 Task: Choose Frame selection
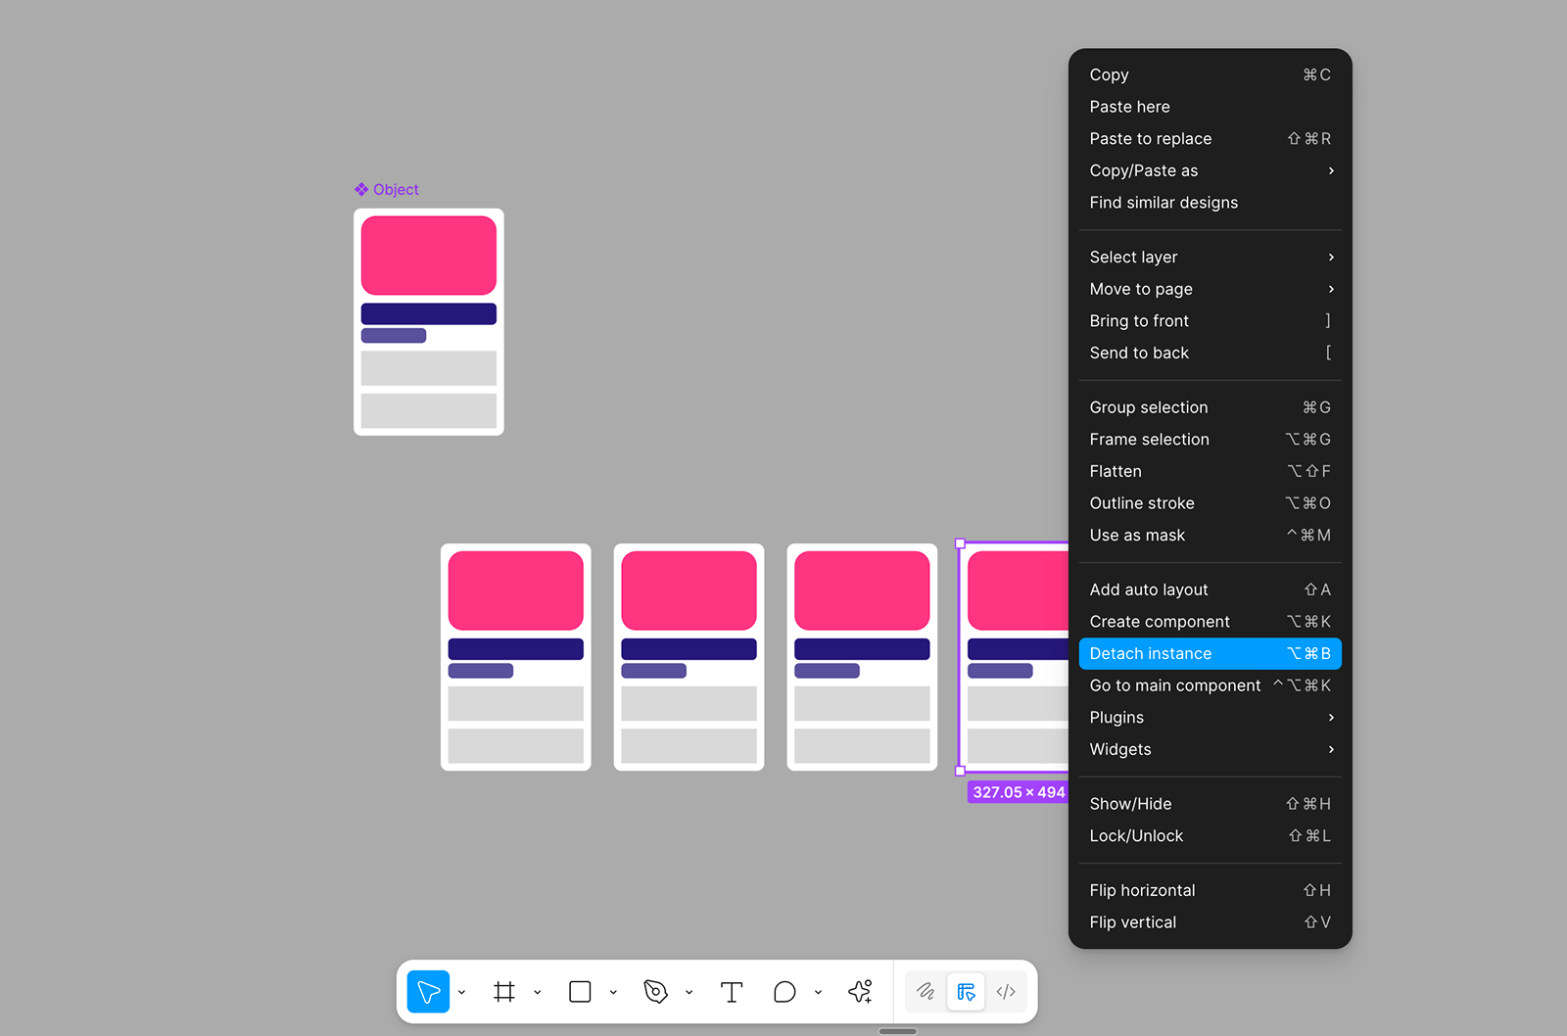(x=1210, y=440)
